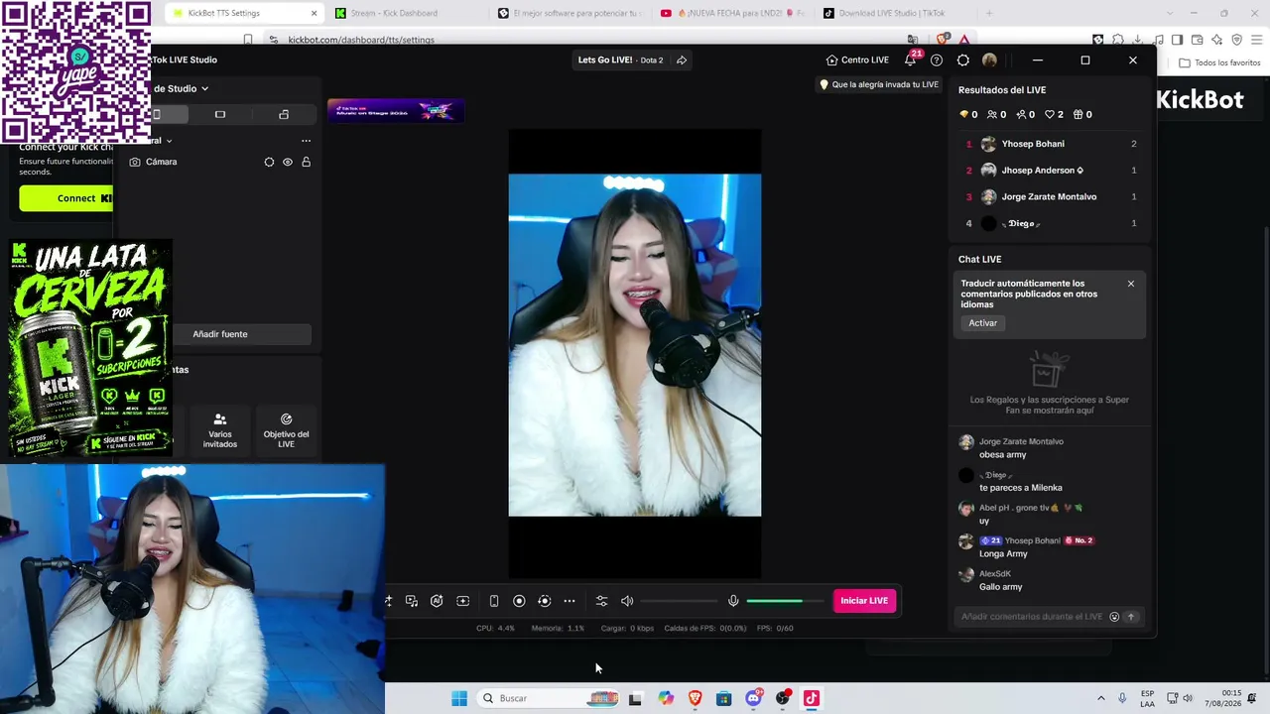The image size is (1270, 714).
Task: Open OBS Studio from taskbar
Action: point(782,698)
